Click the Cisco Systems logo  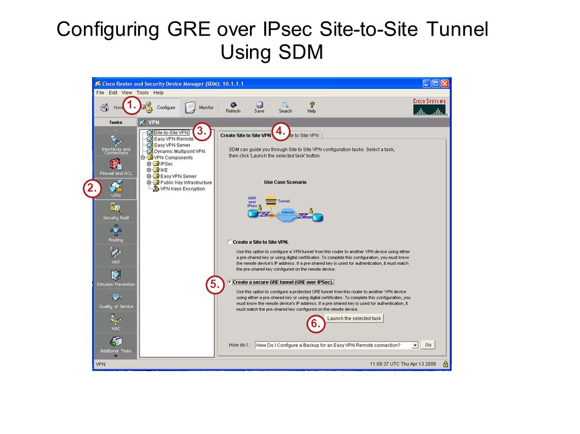click(429, 107)
